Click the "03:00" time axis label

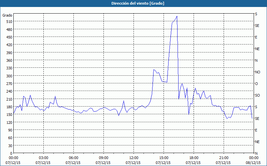click(43, 158)
